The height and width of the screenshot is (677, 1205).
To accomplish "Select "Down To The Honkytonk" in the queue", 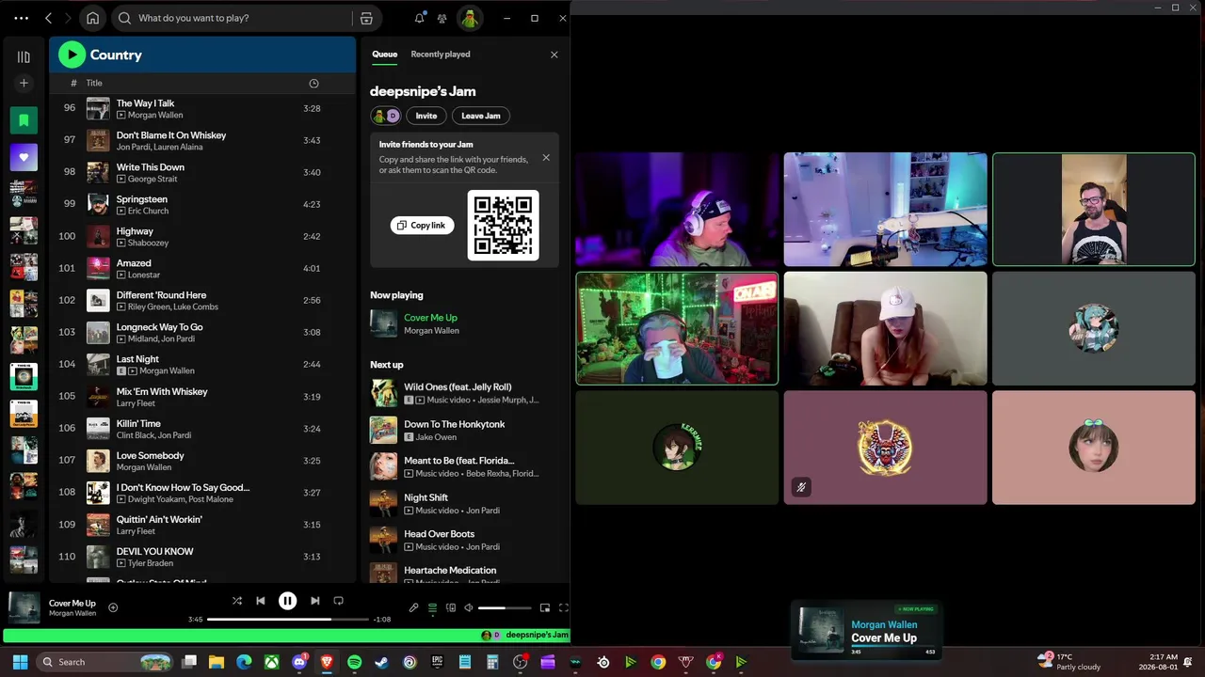I will (x=455, y=424).
